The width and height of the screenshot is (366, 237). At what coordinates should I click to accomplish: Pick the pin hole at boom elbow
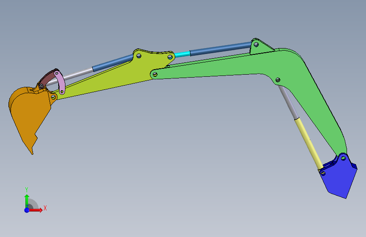(278, 80)
